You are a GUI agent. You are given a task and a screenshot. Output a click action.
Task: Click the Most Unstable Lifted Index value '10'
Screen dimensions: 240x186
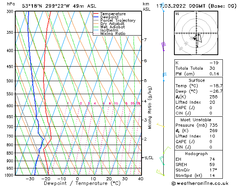[212, 136]
